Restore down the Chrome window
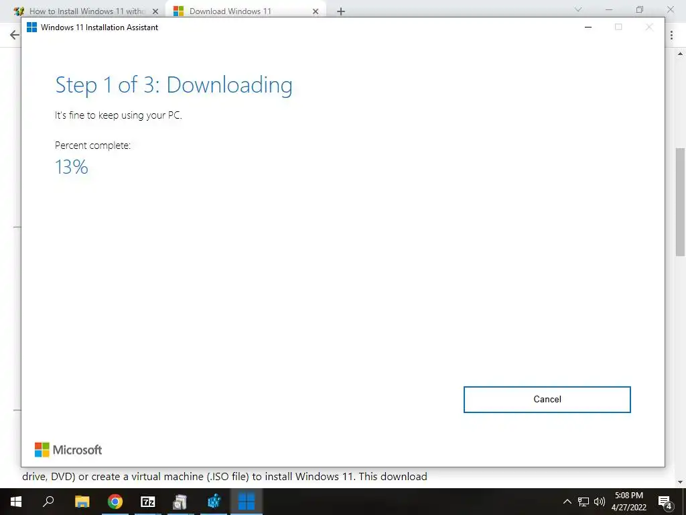The width and height of the screenshot is (686, 515). 640,9
